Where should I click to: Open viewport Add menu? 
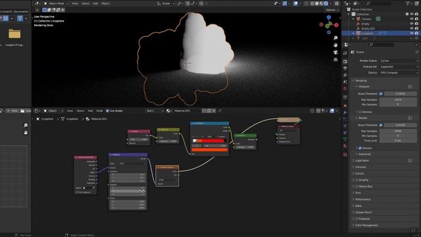[x=95, y=3]
